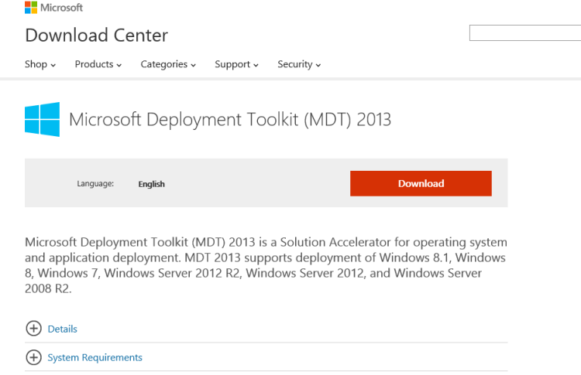This screenshot has height=375, width=581.
Task: Click the Microsoft wordmark text
Action: pos(62,8)
